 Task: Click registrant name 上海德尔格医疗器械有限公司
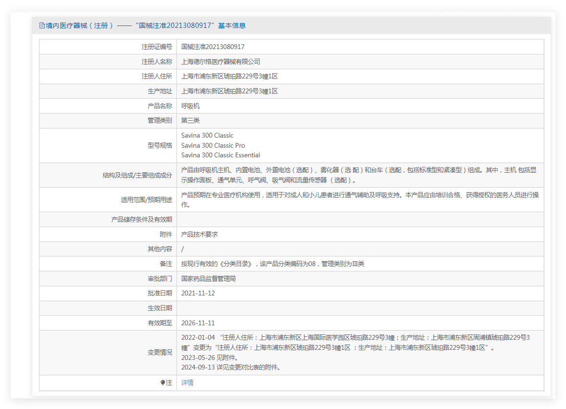220,62
